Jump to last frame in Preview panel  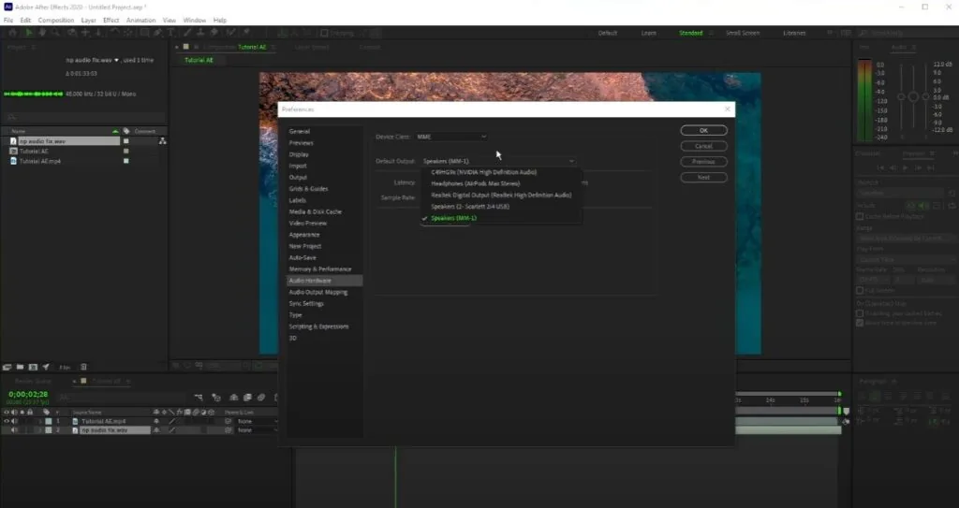coord(931,167)
